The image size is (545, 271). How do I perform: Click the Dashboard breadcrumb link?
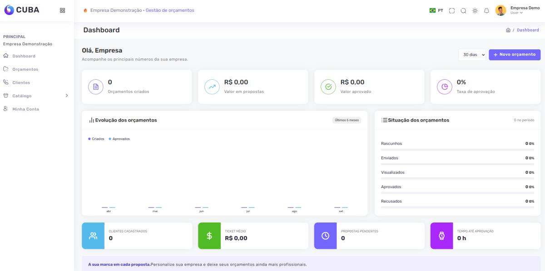pos(528,30)
